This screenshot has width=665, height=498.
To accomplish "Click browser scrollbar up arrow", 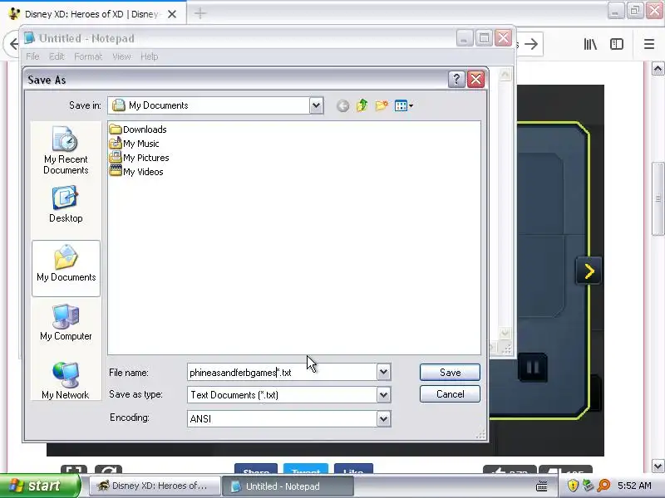I will coord(658,69).
